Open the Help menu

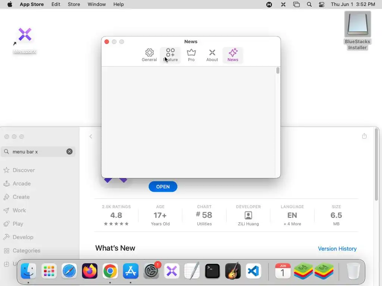118,4
